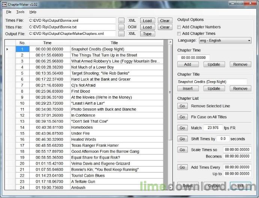The width and height of the screenshot is (259, 198).
Task: Clear the Titles File
Action: 165,27
